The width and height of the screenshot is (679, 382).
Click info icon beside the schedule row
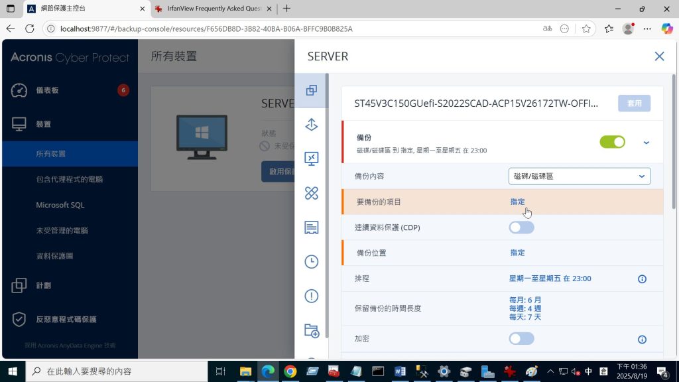click(642, 279)
